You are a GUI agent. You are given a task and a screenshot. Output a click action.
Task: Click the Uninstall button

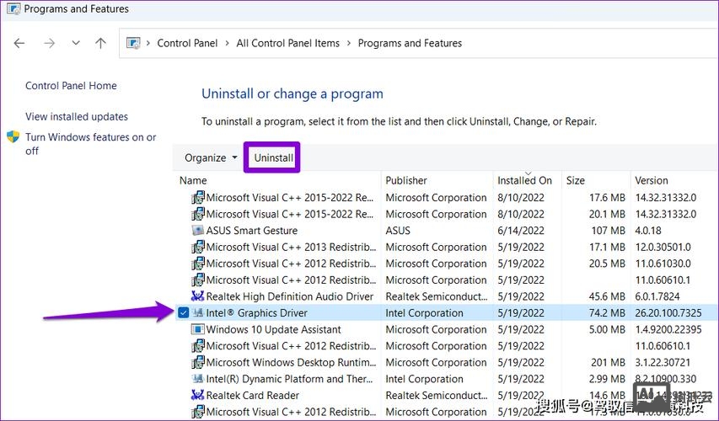[273, 157]
